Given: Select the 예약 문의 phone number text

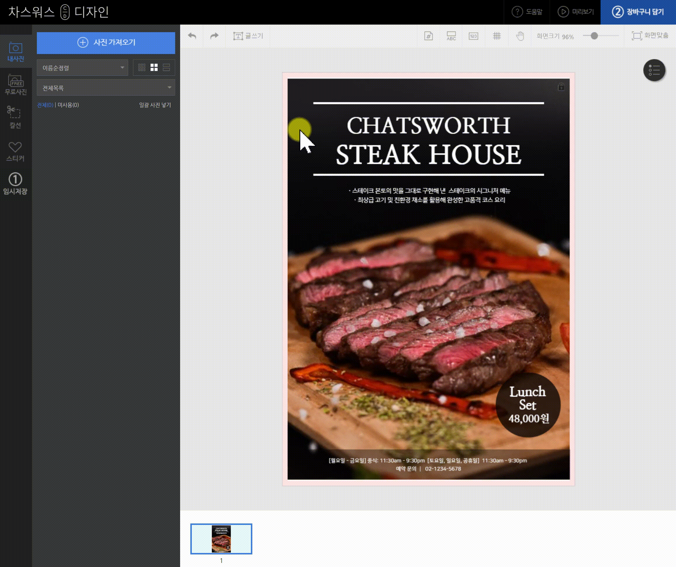Looking at the screenshot, I should (x=428, y=469).
